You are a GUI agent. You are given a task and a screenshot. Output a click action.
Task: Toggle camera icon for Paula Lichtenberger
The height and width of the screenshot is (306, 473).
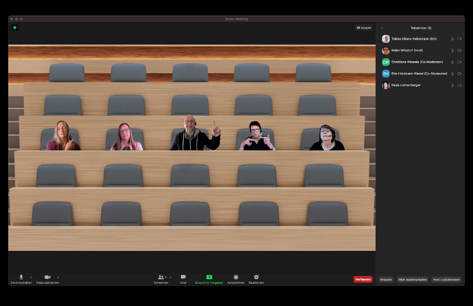tap(460, 85)
